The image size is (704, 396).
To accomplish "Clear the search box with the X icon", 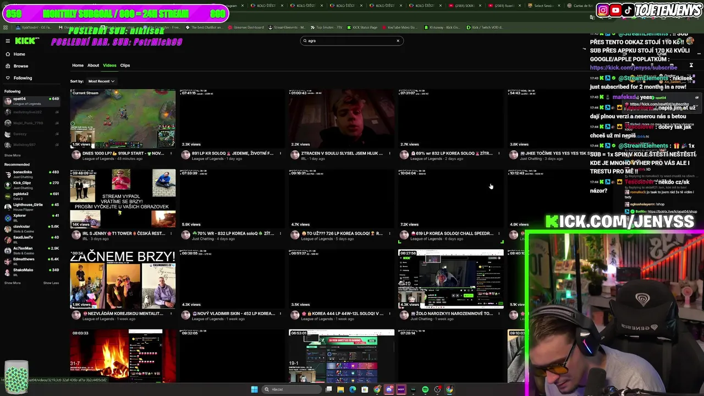I will coord(398,41).
